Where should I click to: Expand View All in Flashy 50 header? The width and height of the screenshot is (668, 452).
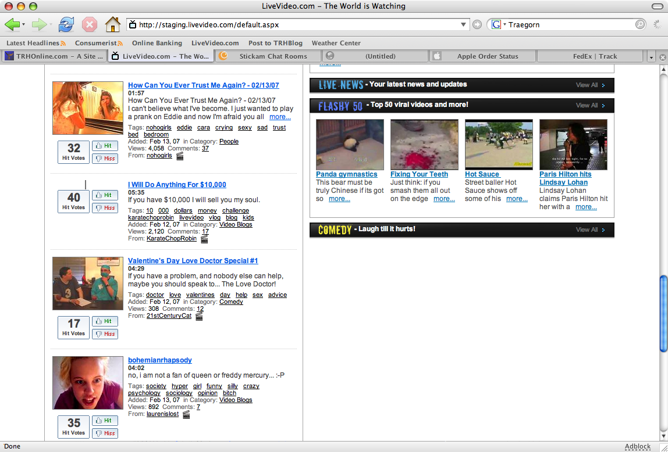coord(590,106)
